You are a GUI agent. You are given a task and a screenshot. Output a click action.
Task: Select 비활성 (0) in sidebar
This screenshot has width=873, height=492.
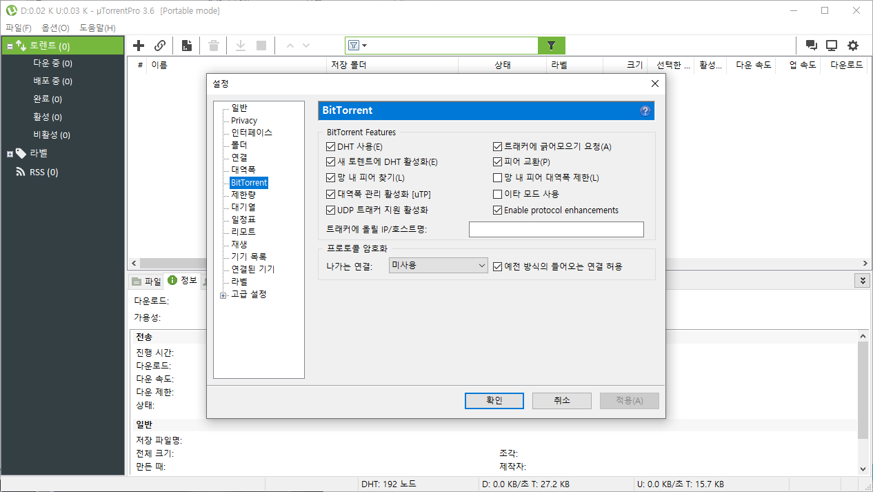coord(52,135)
